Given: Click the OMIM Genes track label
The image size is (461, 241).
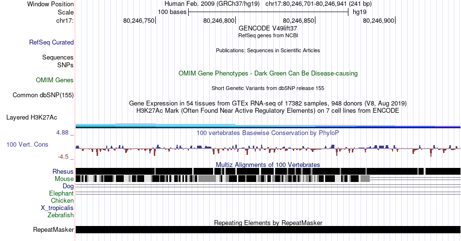Looking at the screenshot, I should pyautogui.click(x=55, y=80).
